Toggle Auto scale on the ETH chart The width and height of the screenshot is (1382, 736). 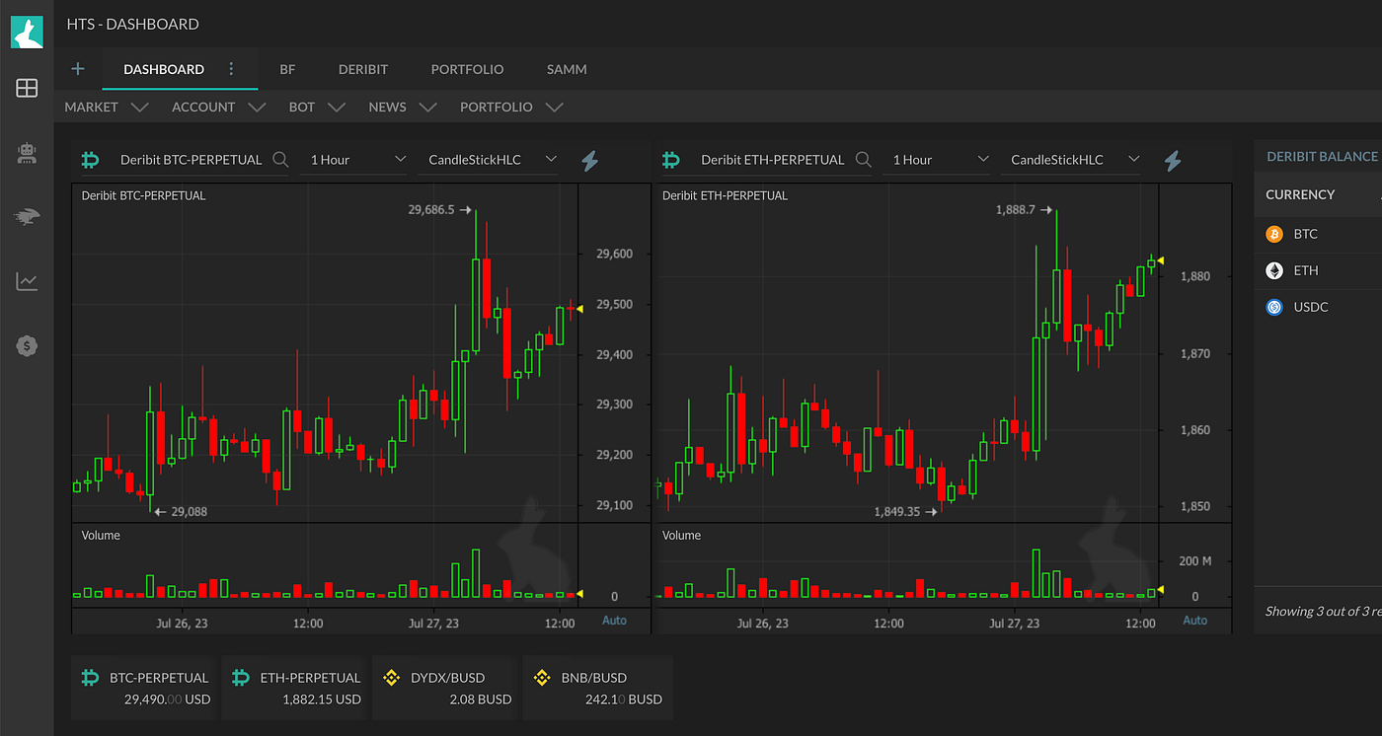point(1194,621)
